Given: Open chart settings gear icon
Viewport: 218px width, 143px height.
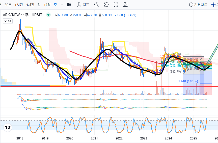Looking at the screenshot, I should click(106, 5).
